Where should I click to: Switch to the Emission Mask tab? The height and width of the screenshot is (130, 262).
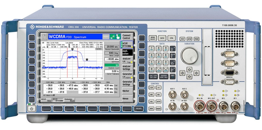coord(70,100)
